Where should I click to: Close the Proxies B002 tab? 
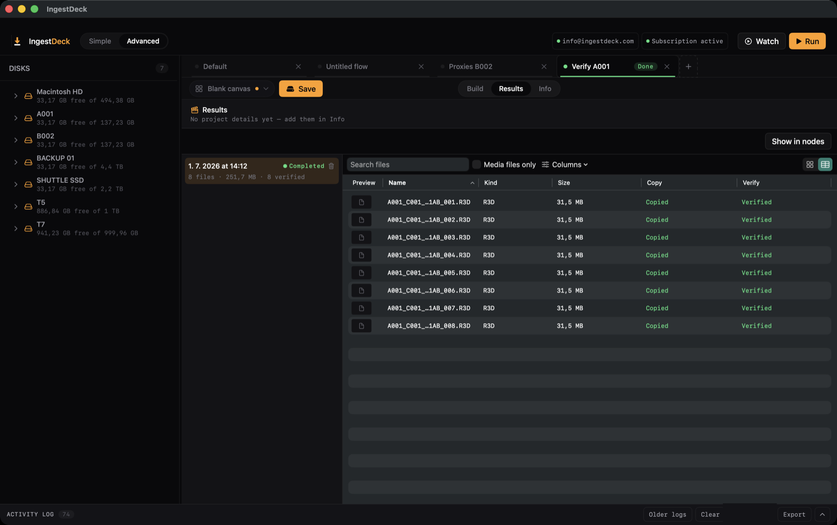point(544,66)
